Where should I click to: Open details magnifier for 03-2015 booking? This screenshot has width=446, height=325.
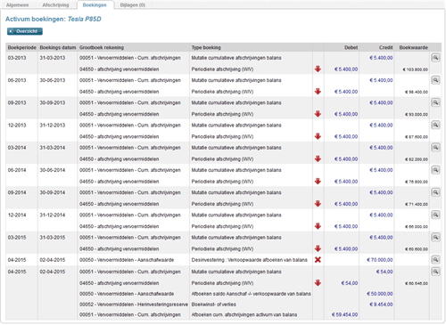coord(435,238)
